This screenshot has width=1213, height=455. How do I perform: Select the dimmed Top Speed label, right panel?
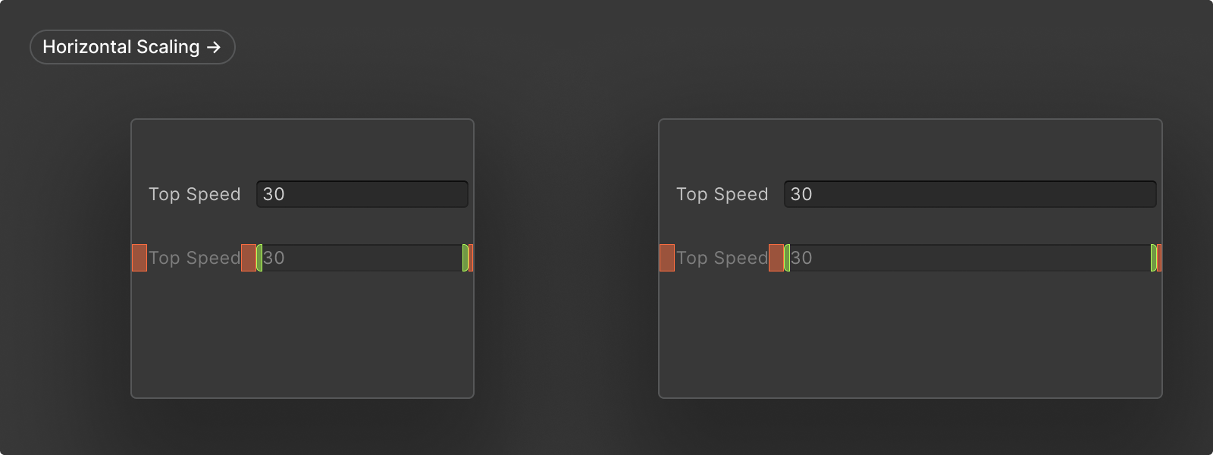(x=722, y=258)
